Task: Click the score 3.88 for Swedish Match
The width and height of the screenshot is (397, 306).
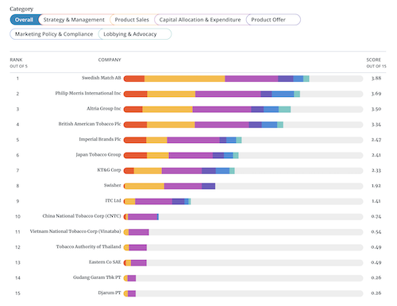Action: click(x=376, y=78)
